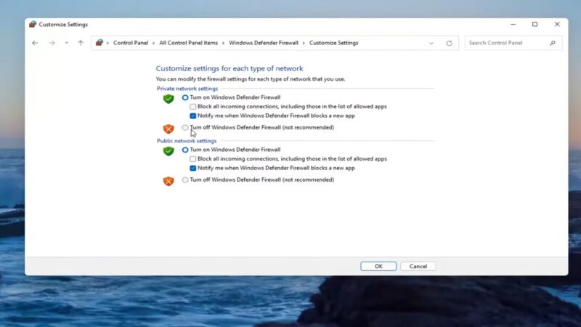The width and height of the screenshot is (581, 327).
Task: Click 'Public network settings' heading
Action: click(187, 141)
